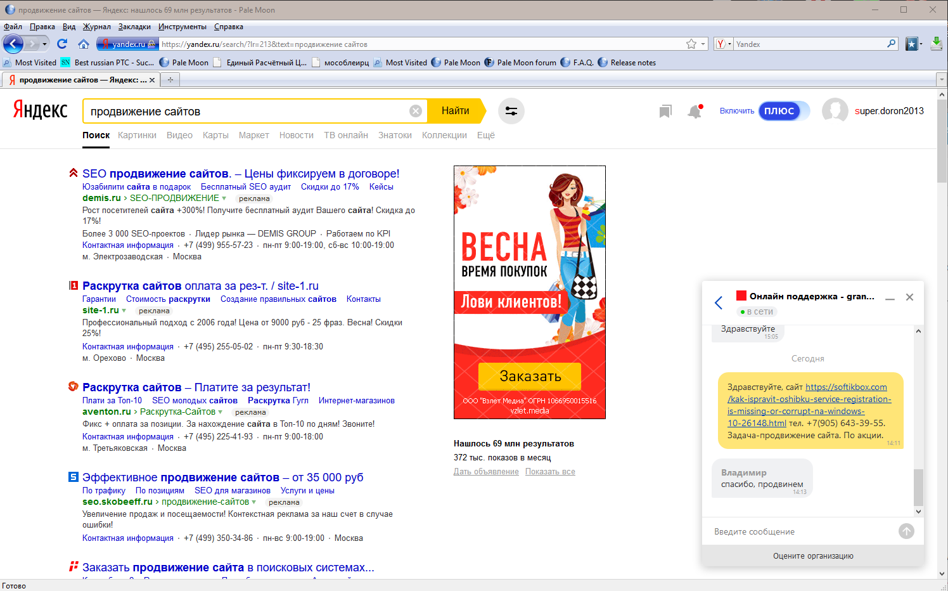The height and width of the screenshot is (591, 948).
Task: Reload the current Yandex page
Action: pos(62,44)
